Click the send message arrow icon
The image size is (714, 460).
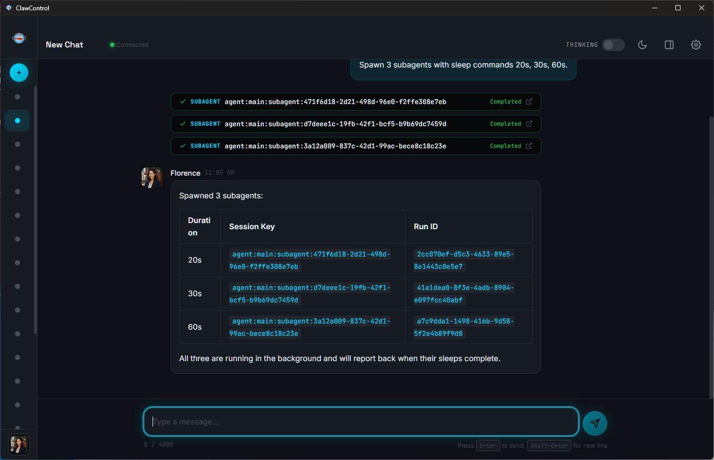(594, 423)
